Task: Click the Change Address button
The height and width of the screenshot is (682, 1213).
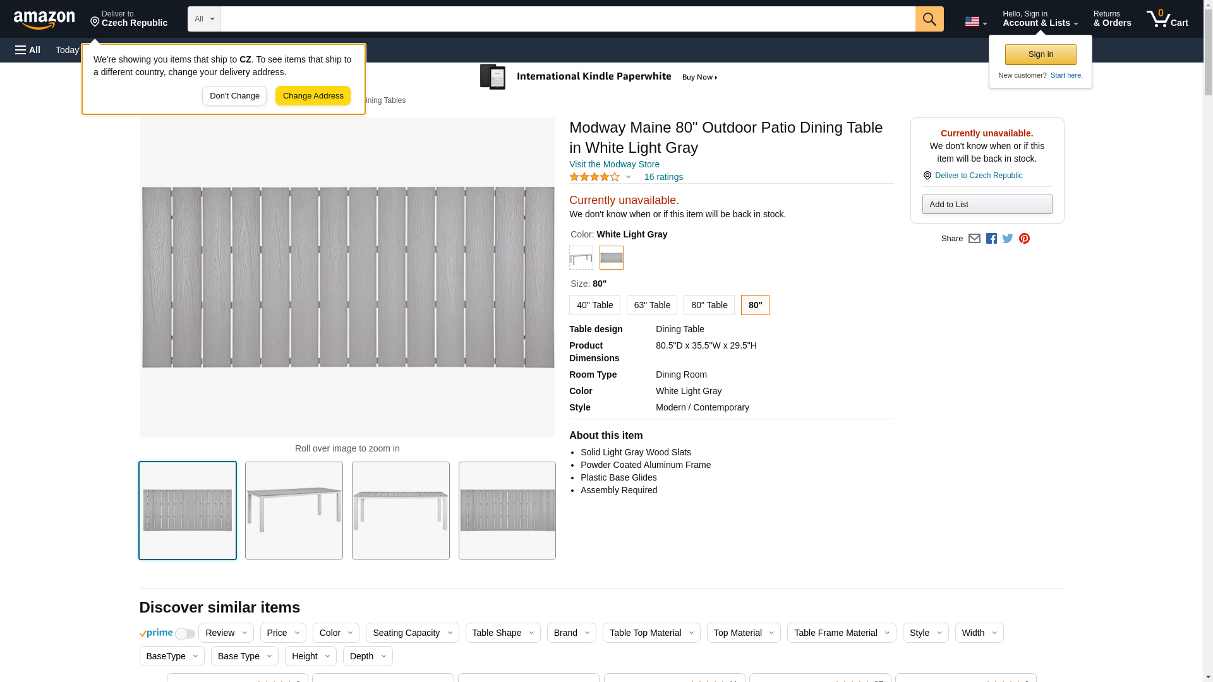Action: 313,96
